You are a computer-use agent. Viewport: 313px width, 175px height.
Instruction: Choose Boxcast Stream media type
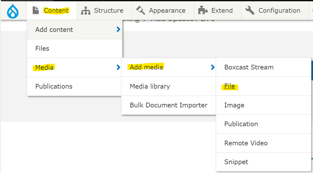pos(264,67)
